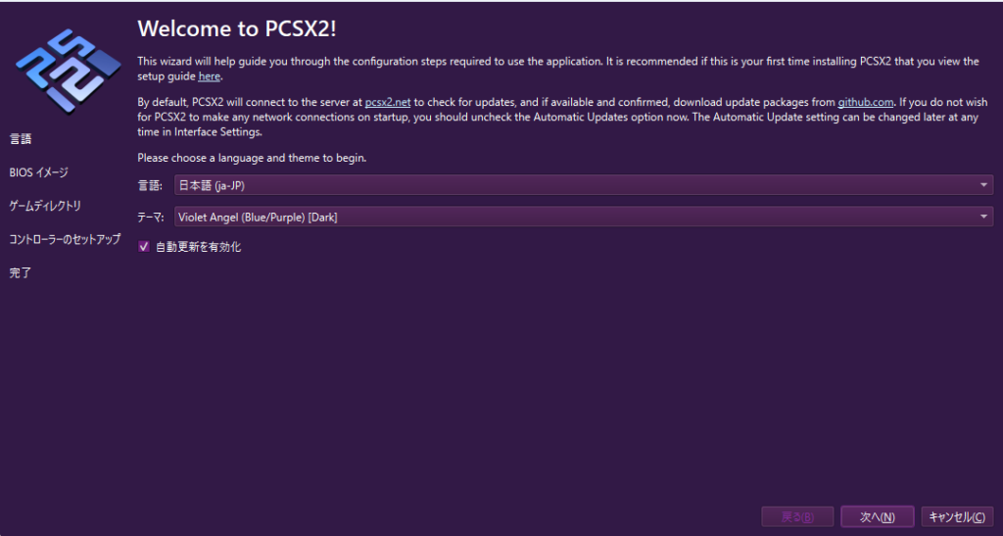Click the テーマ: field label
The height and width of the screenshot is (536, 1003).
click(151, 218)
